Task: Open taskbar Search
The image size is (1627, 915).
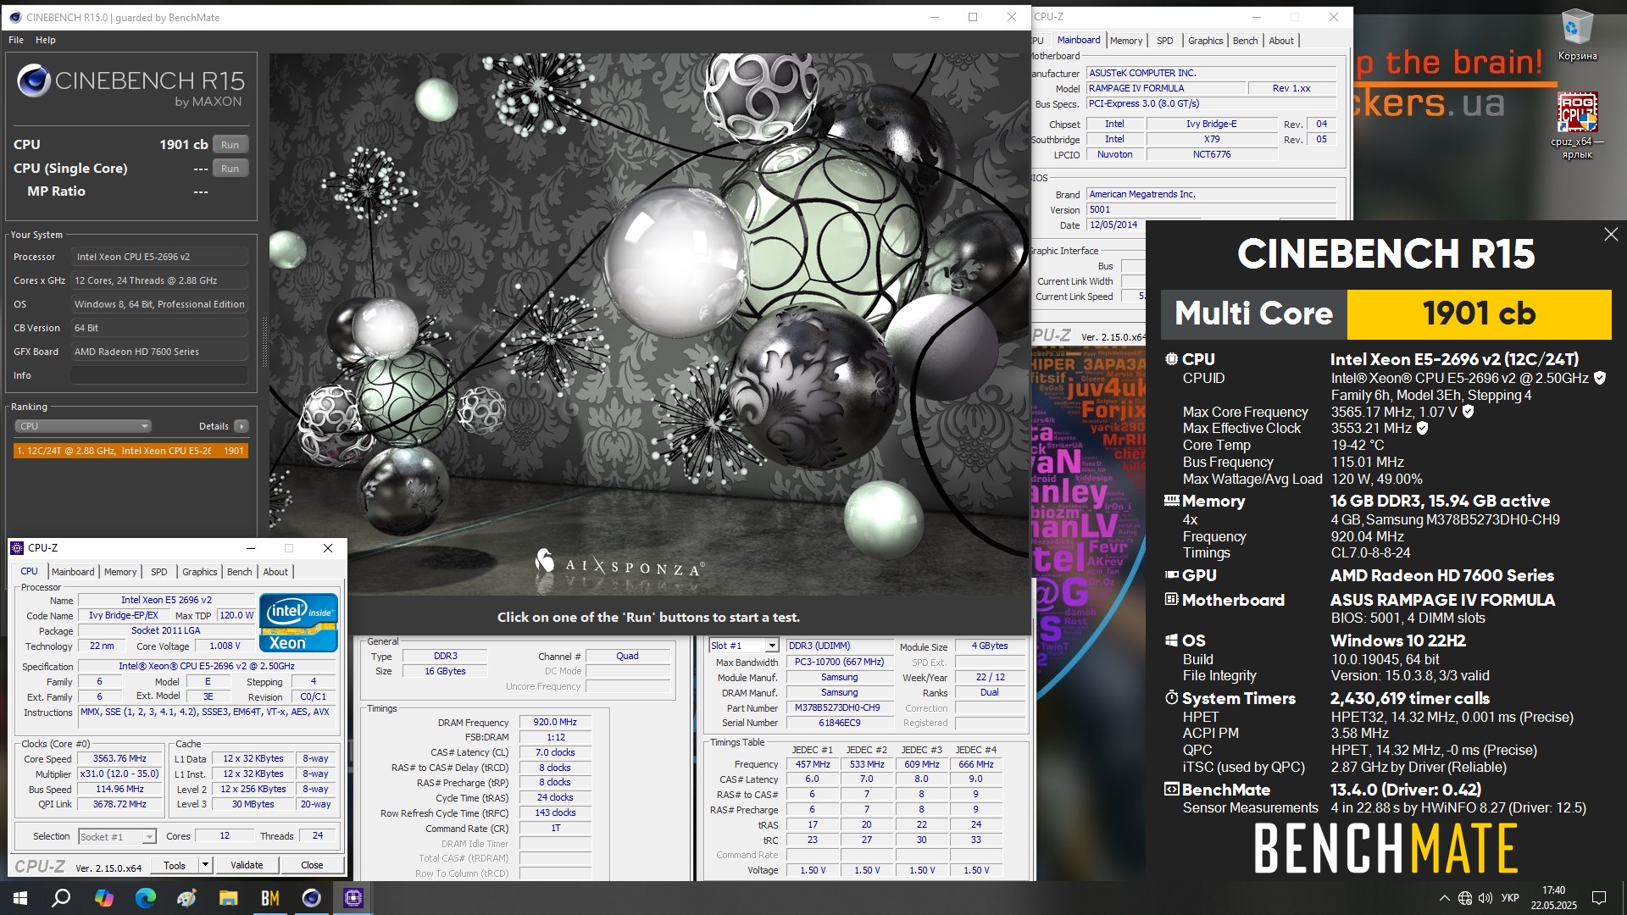Action: tap(61, 898)
